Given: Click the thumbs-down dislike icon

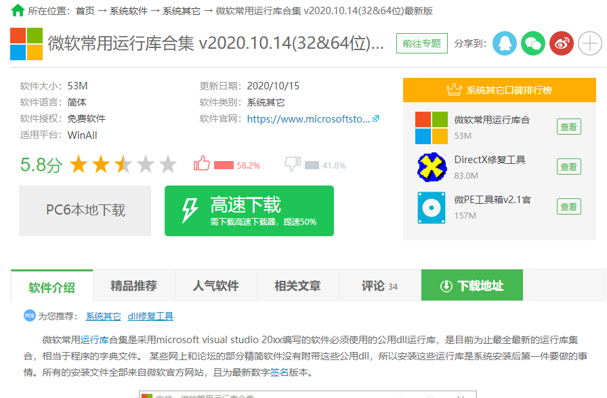Looking at the screenshot, I should coord(293,164).
